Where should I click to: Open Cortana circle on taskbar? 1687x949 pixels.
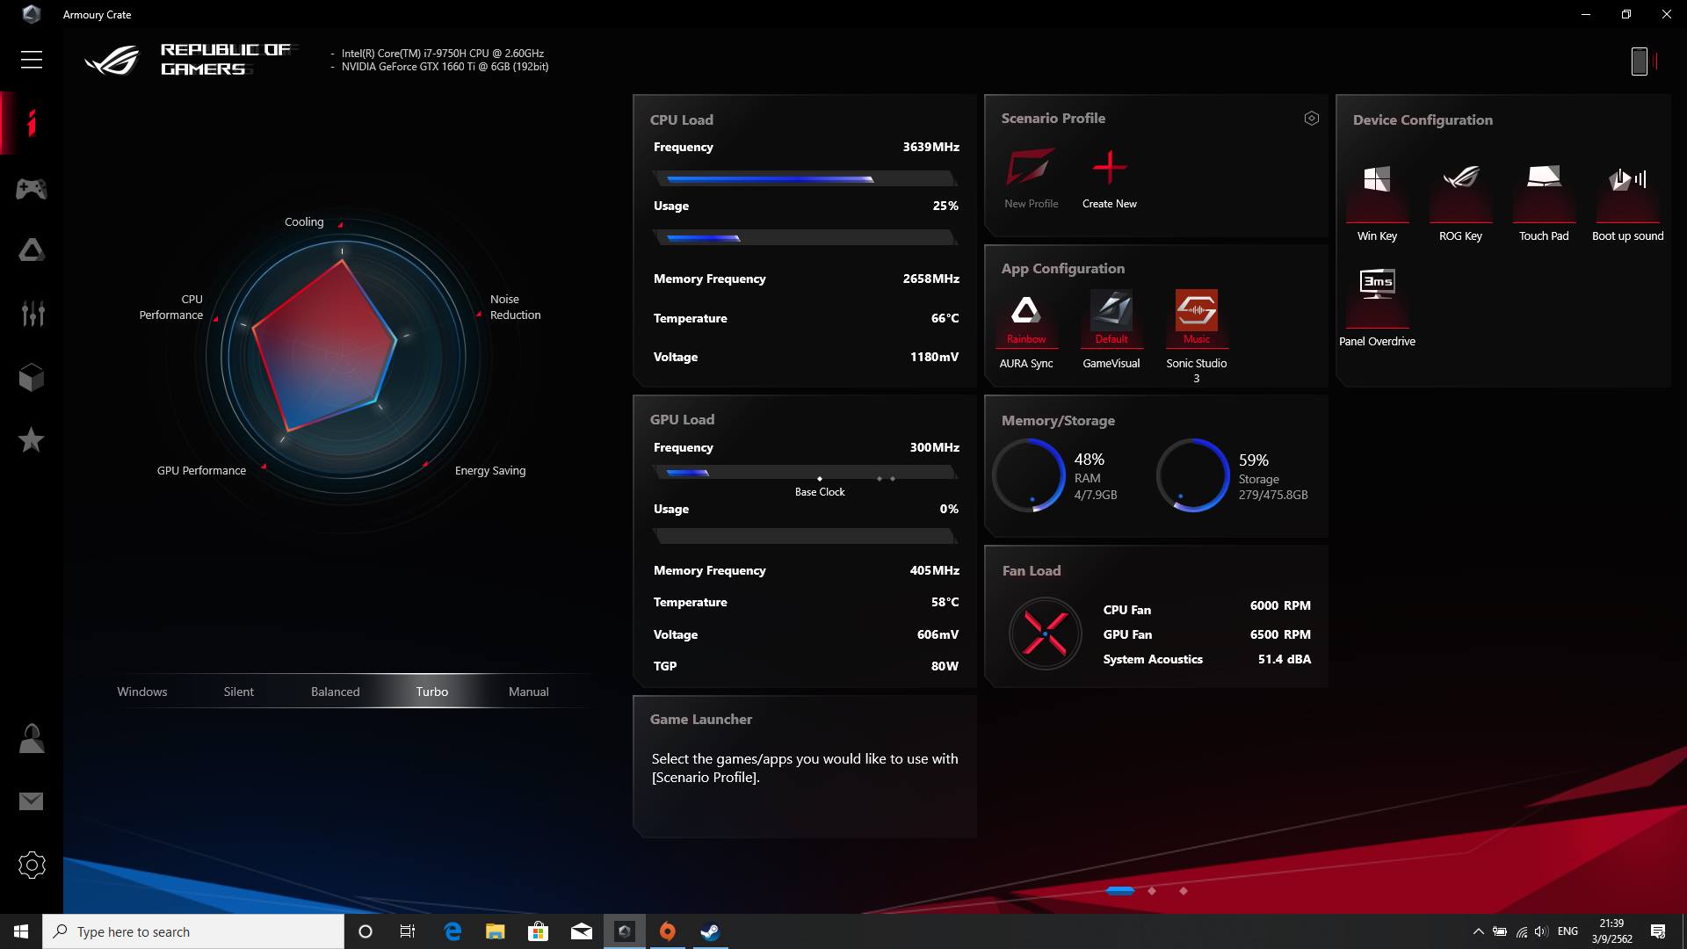point(366,931)
